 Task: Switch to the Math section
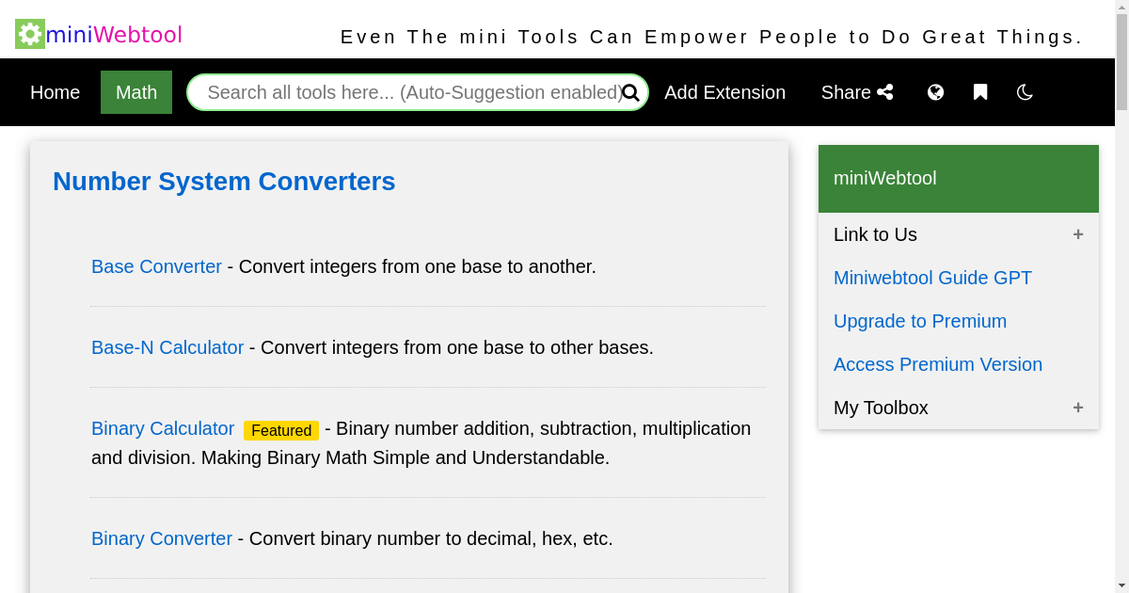tap(135, 92)
